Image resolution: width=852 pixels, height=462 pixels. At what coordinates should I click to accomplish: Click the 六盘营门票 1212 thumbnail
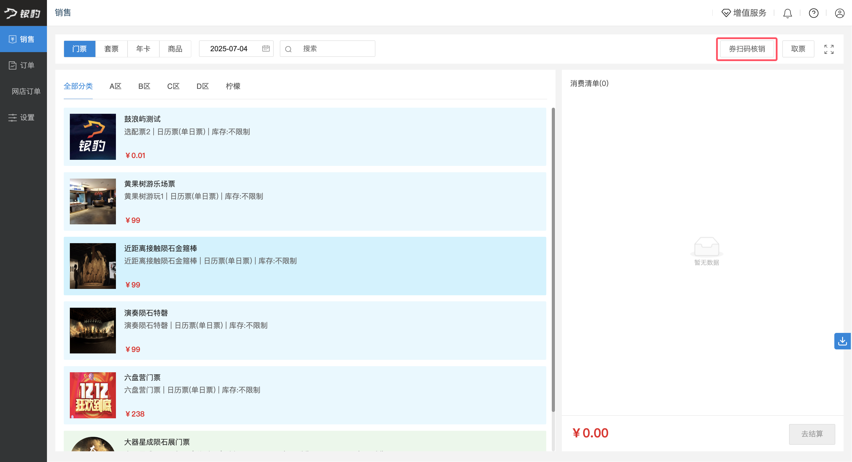pos(93,395)
